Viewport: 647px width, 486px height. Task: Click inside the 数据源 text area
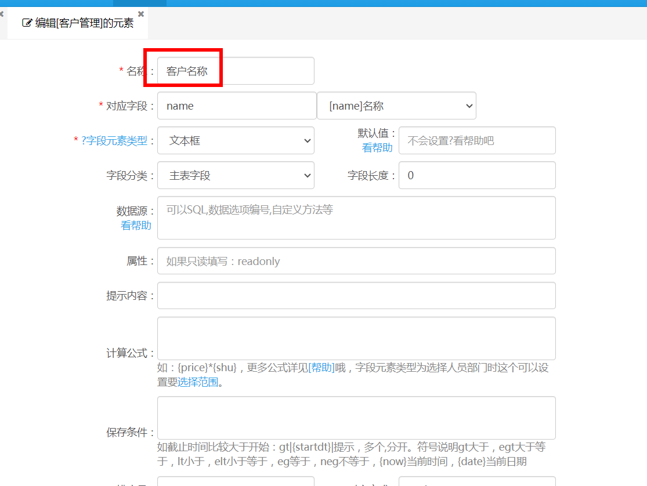click(356, 218)
